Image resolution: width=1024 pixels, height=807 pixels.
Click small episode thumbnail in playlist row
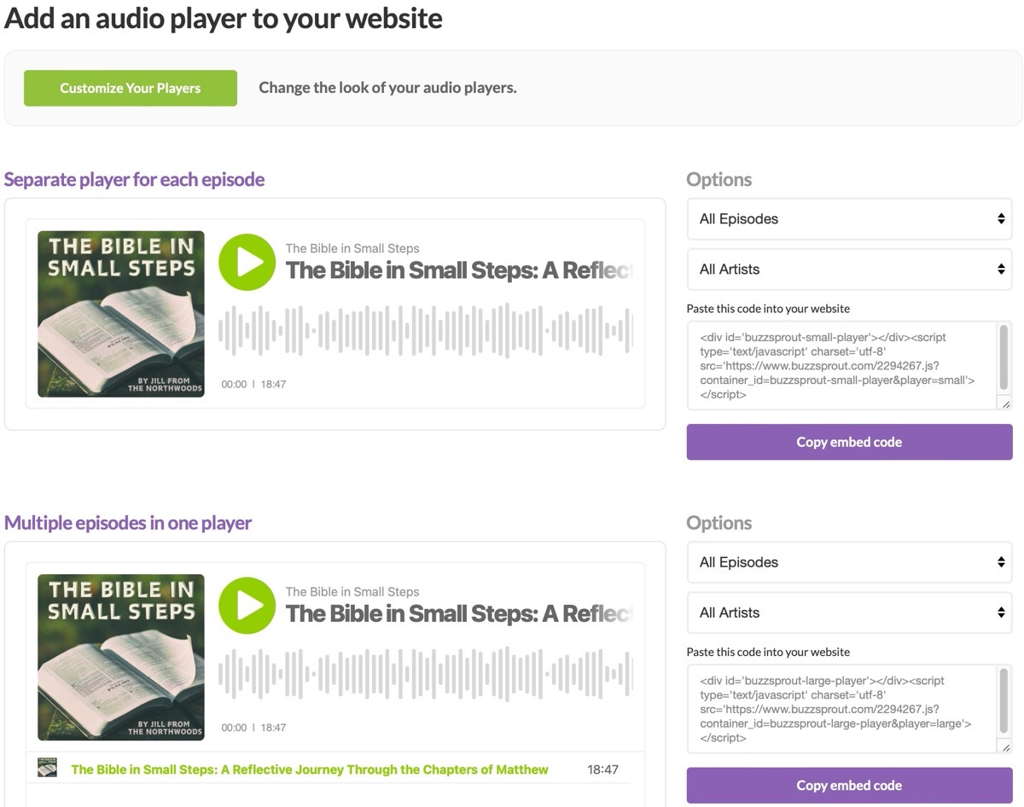click(47, 769)
